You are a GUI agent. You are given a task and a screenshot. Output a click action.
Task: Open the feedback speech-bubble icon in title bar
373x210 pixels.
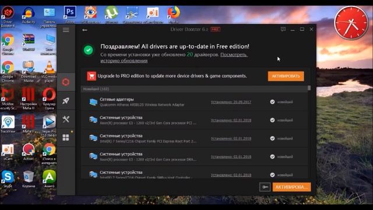283,29
